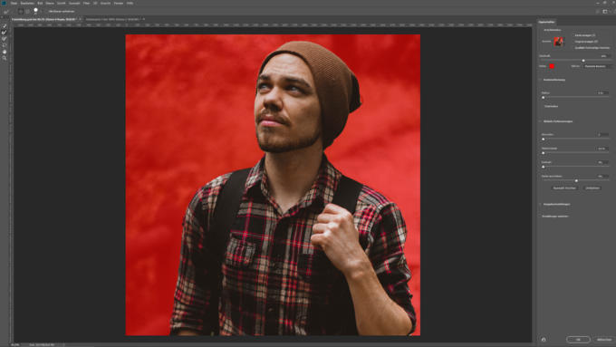Viewport: 616px width, 347px height.
Task: Open the Ansicht menu
Action: click(x=105, y=3)
